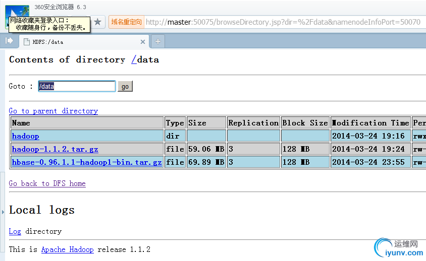
Task: Close the HDFS:/data tab
Action: 143,42
